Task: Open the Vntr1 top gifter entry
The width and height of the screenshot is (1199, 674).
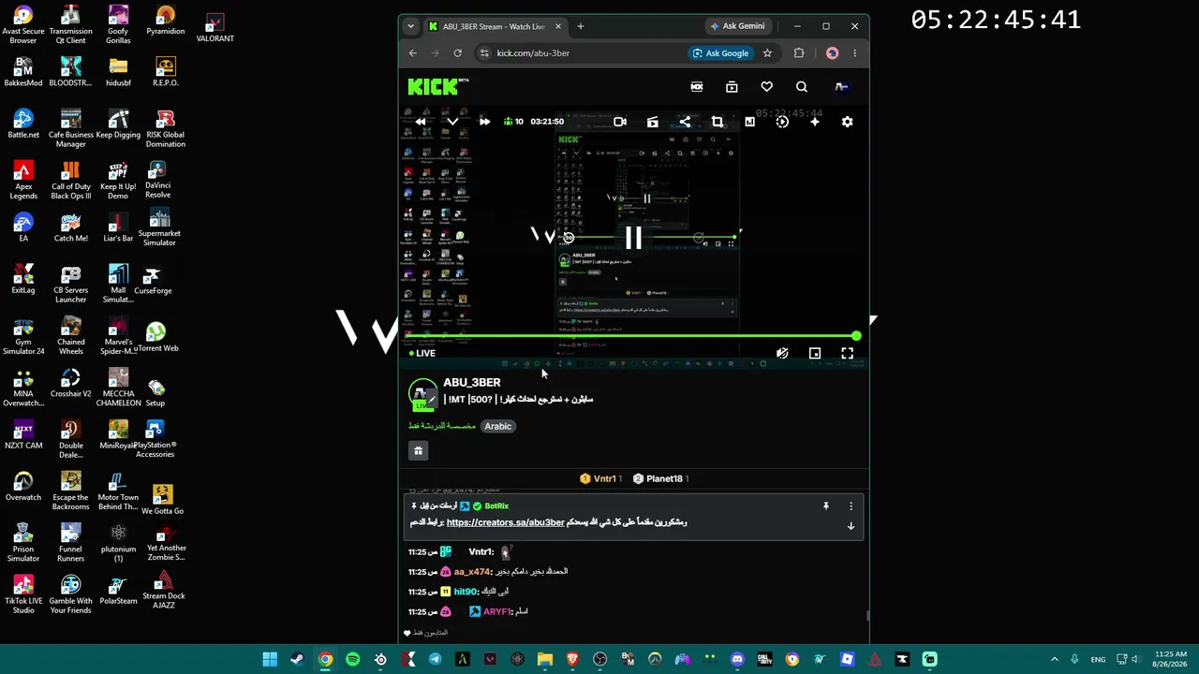Action: click(x=601, y=478)
